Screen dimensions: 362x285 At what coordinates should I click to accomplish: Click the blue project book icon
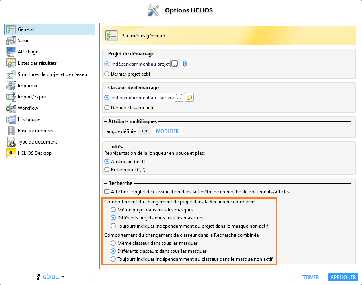click(185, 64)
